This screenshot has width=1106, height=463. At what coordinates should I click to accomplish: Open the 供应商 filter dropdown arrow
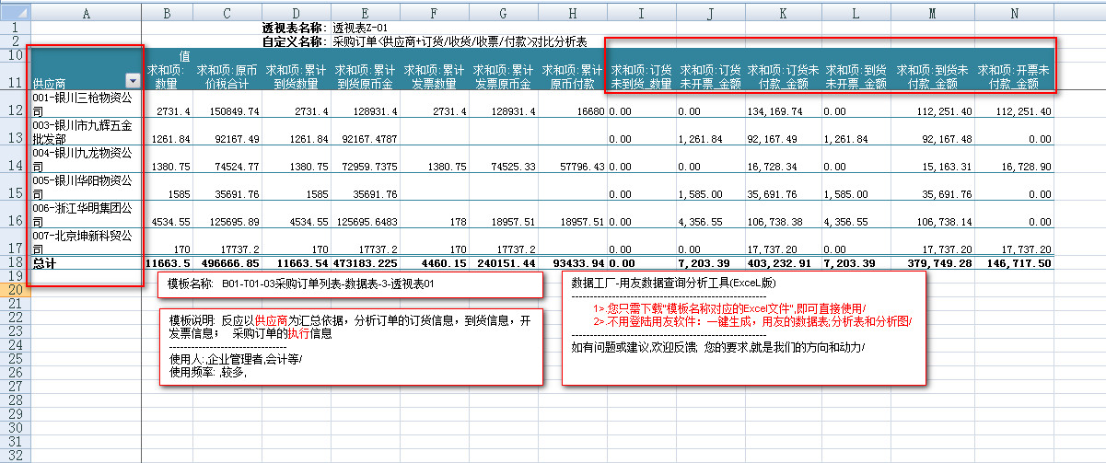point(133,81)
